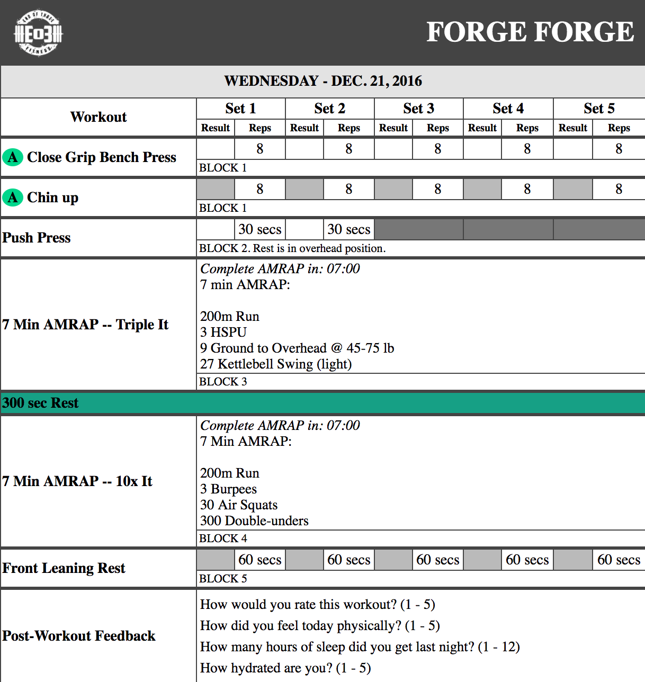Viewport: 645px width, 682px height.
Task: Click the Post-Workout Feedback heading
Action: (79, 636)
